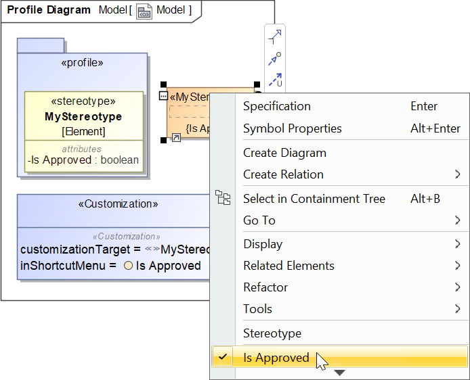This screenshot has height=380, width=470.
Task: Select the dashed Usage arrow icon marked U
Action: (275, 80)
